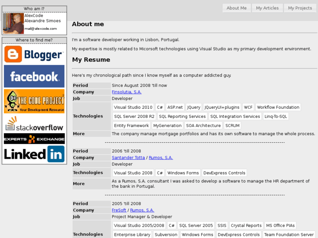Follow the FreSoft company link
The height and width of the screenshot is (238, 318).
point(119,210)
